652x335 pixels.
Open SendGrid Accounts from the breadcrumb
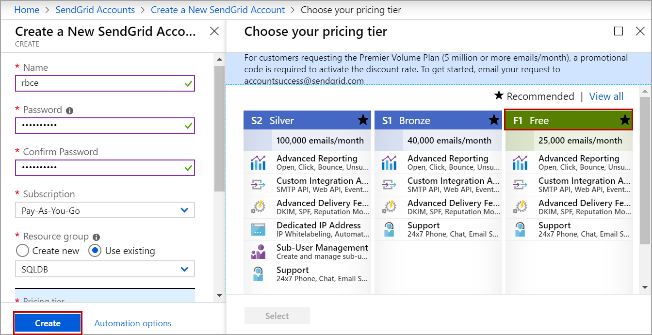pos(95,10)
